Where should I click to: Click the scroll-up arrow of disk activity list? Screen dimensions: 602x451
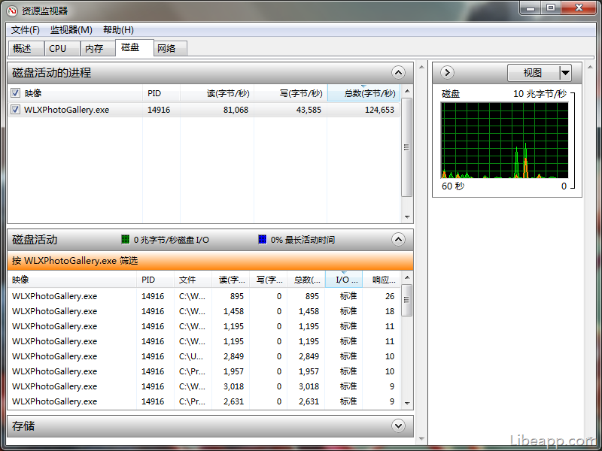(x=407, y=277)
